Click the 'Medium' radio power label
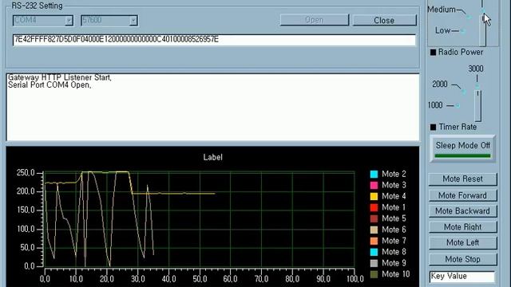Image resolution: width=511 pixels, height=287 pixels. pos(442,10)
